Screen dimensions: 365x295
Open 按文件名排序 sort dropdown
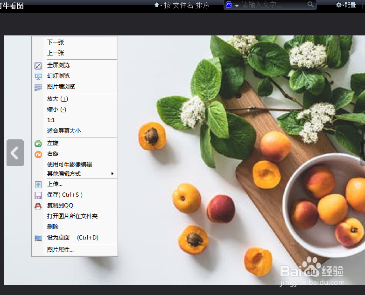tap(182, 5)
